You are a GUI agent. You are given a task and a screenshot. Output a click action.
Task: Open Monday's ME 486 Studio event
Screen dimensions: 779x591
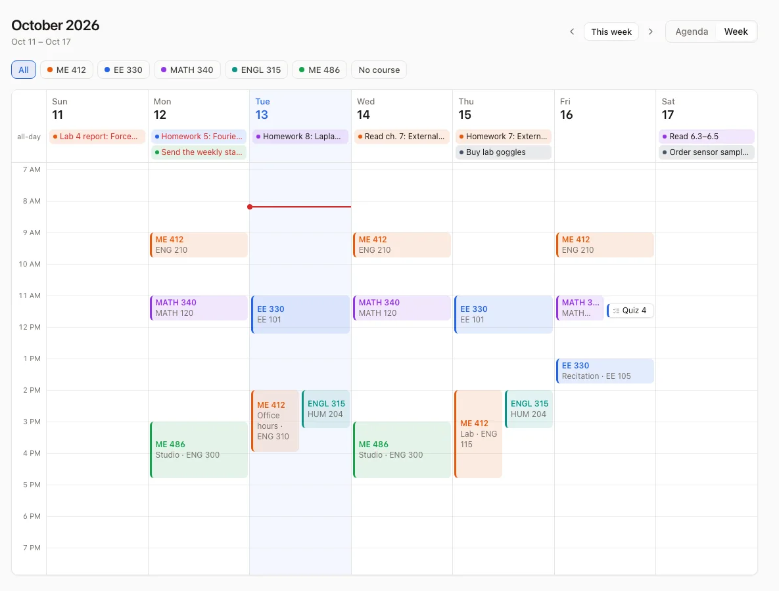[199, 450]
